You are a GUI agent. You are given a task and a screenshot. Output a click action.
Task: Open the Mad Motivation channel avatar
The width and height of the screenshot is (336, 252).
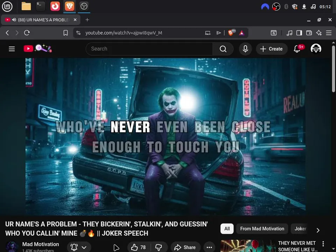[12, 247]
